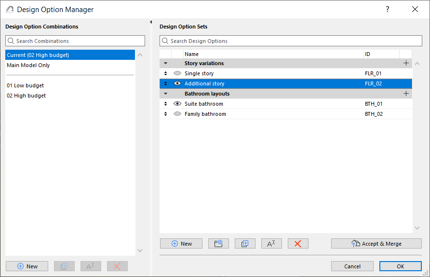The image size is (430, 277).
Task: Click the Name column header
Action: [273, 54]
